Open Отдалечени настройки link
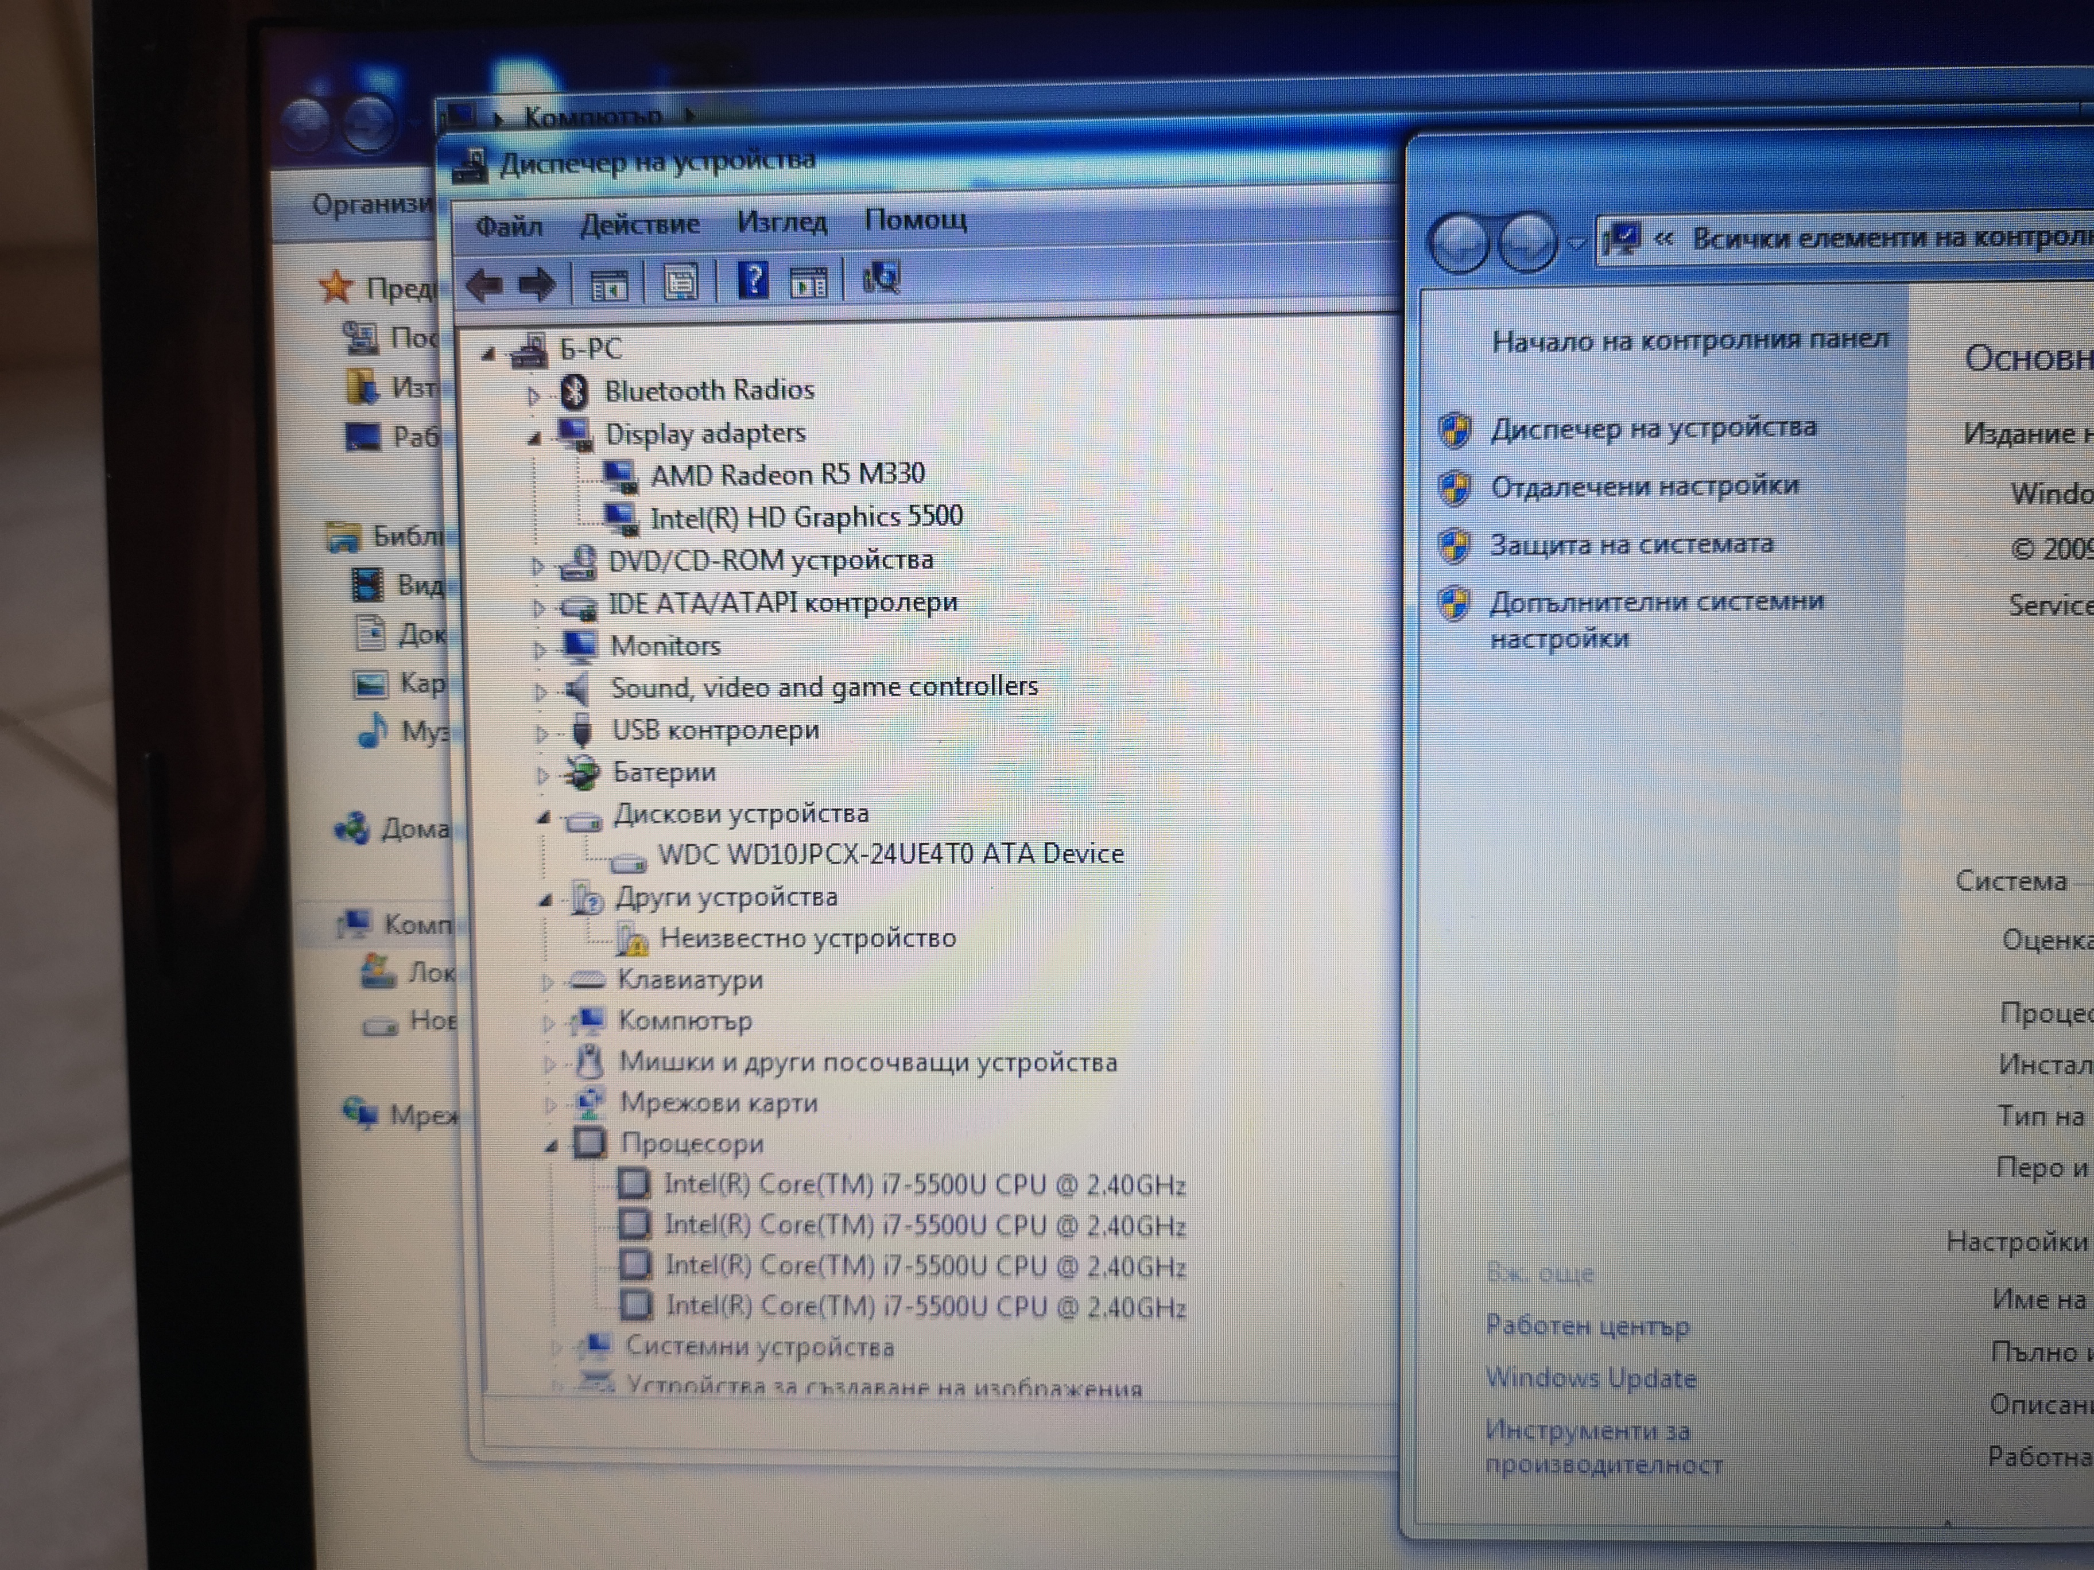Image resolution: width=2094 pixels, height=1570 pixels. [x=1645, y=487]
